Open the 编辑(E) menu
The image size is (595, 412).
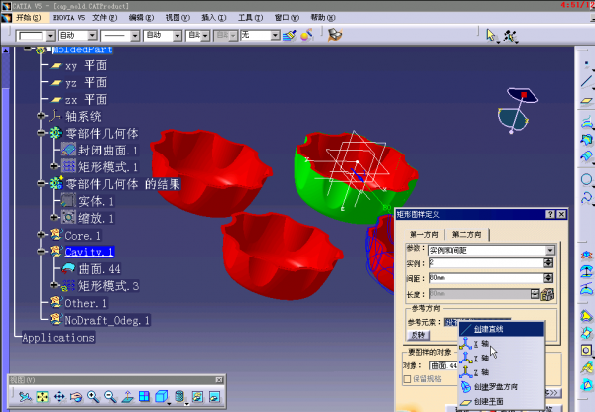[141, 18]
